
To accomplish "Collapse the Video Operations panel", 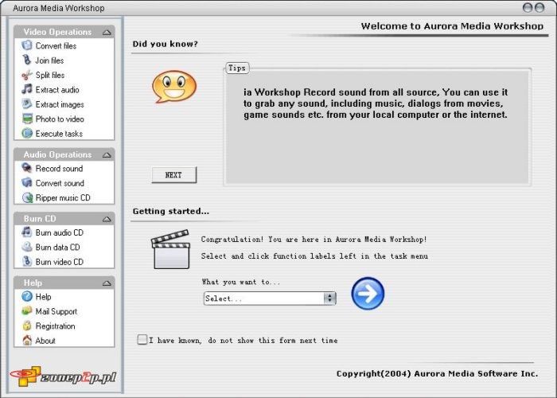I will [107, 32].
